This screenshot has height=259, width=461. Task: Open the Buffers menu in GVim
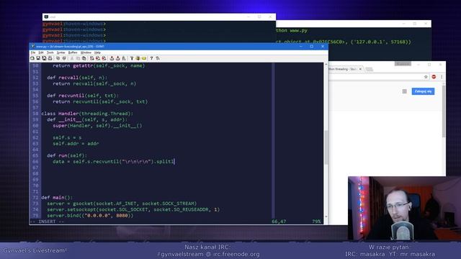(73, 53)
